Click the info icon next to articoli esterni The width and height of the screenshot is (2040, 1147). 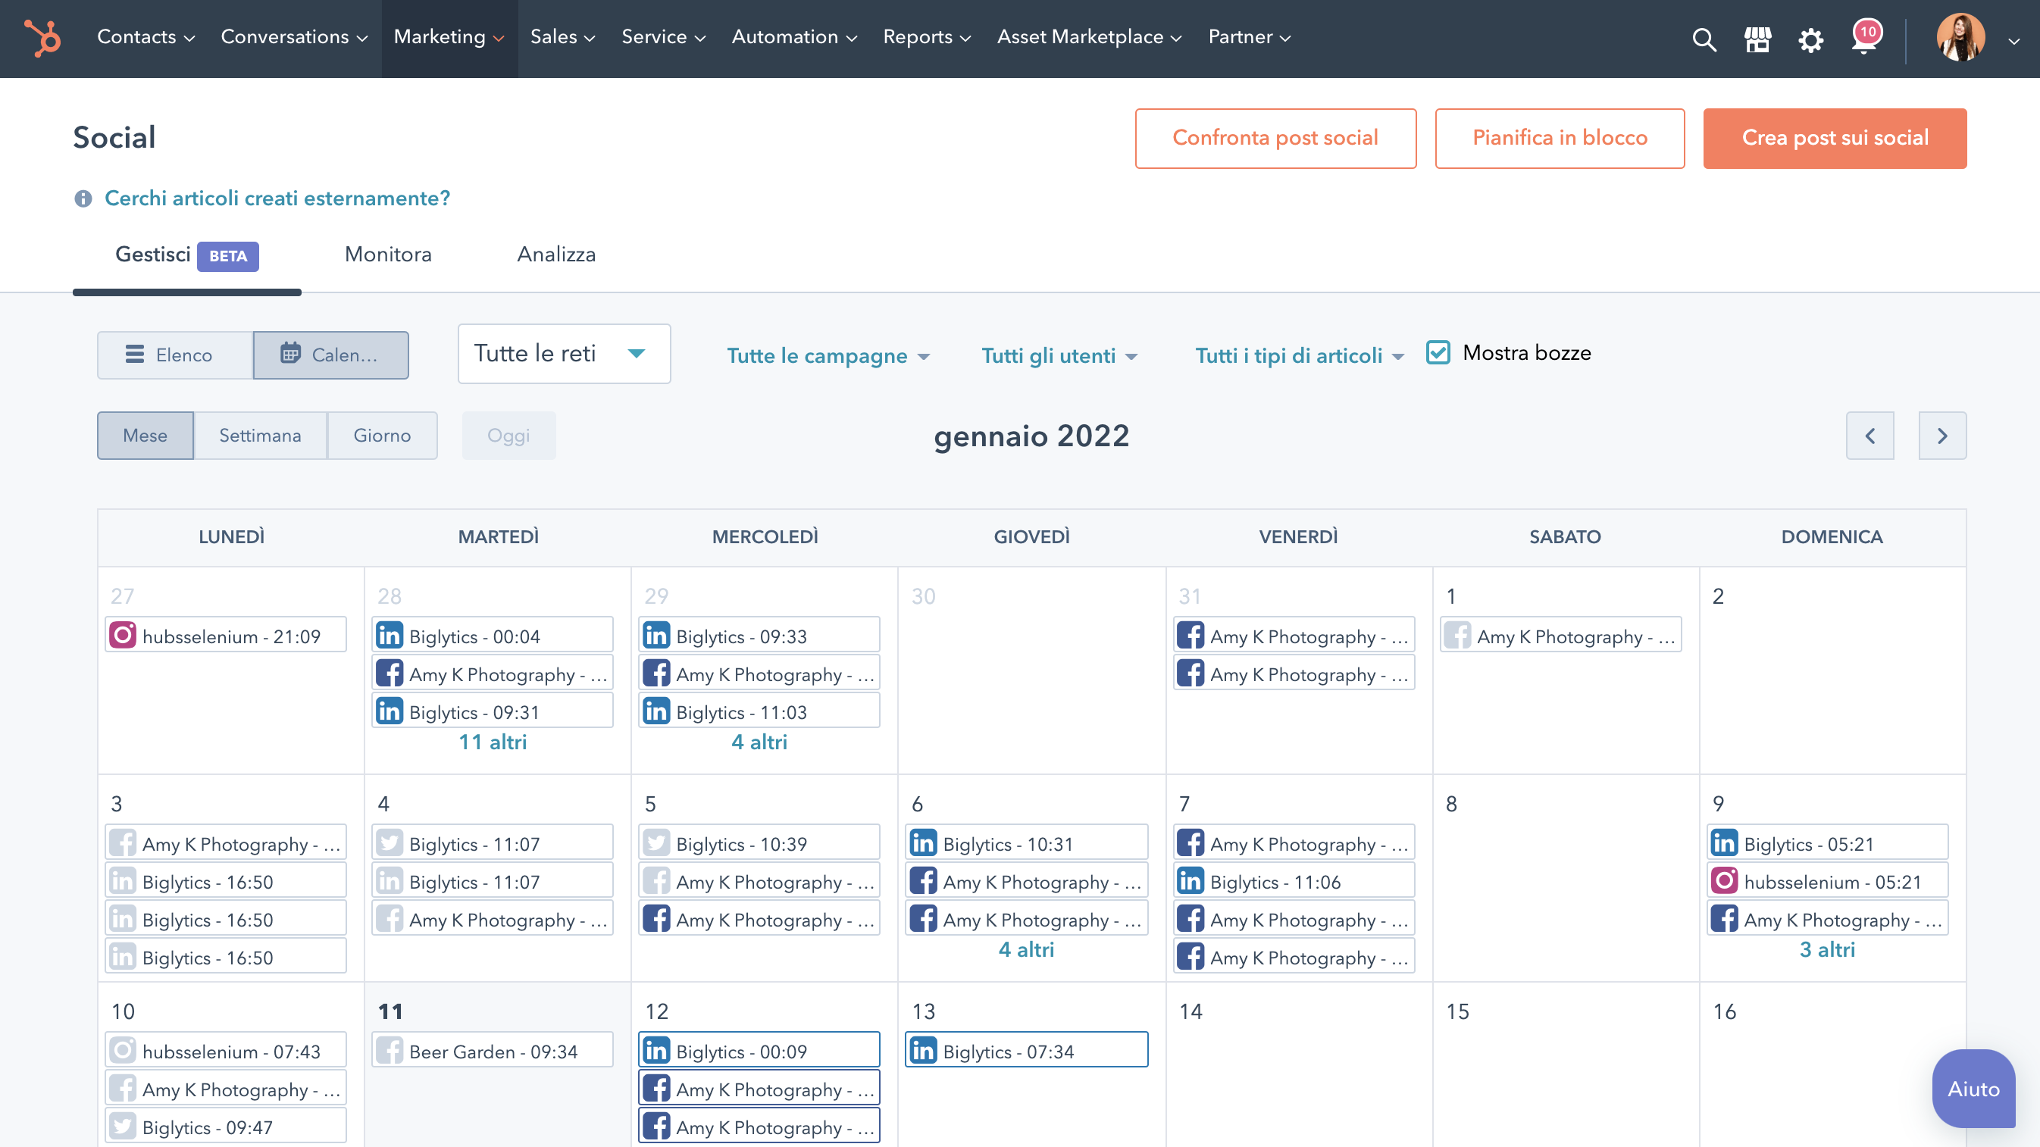point(83,198)
